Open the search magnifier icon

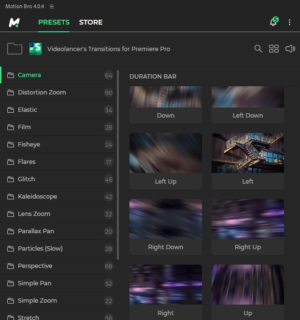click(x=258, y=49)
